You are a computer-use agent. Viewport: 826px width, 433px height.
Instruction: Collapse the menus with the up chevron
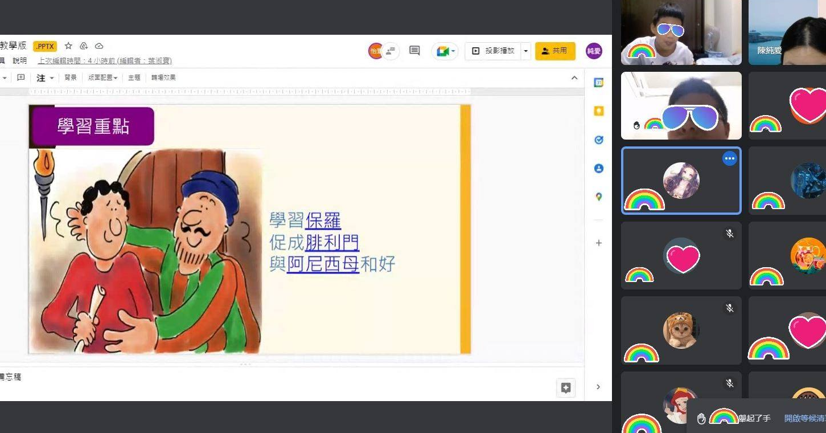(574, 78)
